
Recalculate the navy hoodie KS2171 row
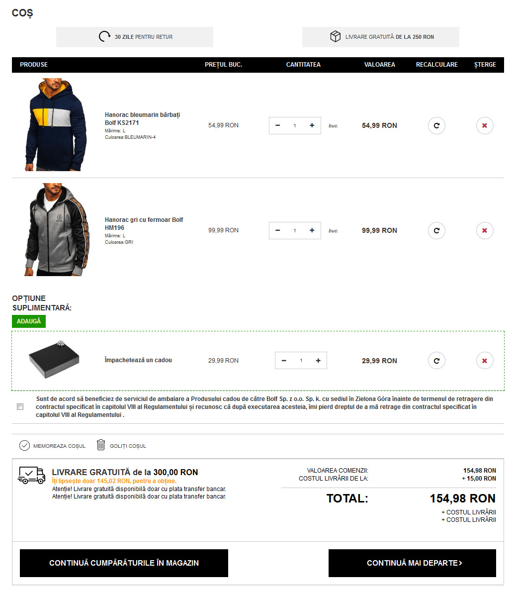(436, 125)
